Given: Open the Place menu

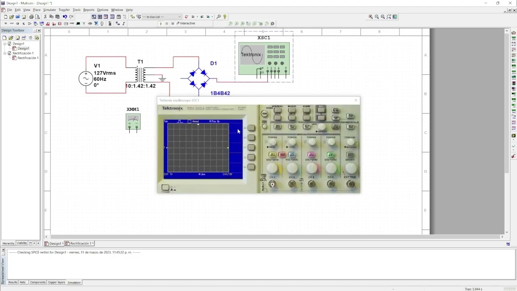Looking at the screenshot, I should tap(37, 10).
